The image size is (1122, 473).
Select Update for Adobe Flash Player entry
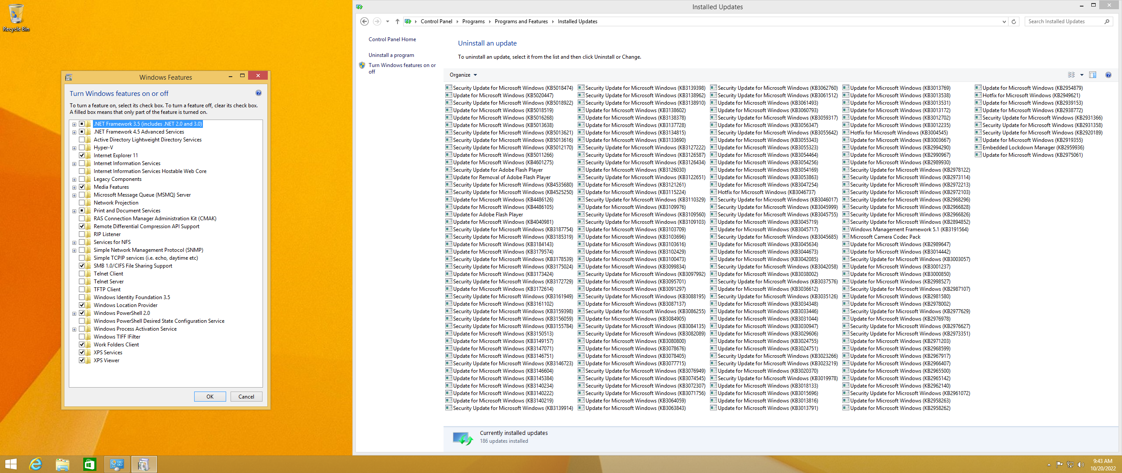484,215
